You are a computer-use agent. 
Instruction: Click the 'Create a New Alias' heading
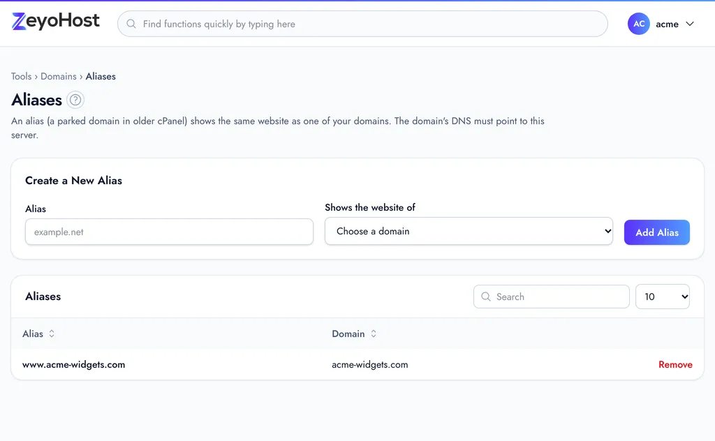[x=74, y=181]
